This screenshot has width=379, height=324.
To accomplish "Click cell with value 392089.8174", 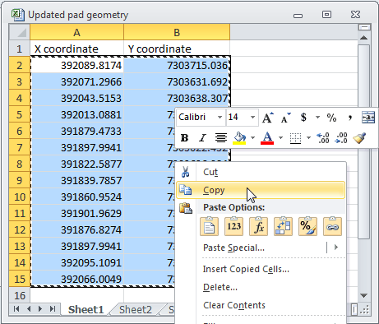I will coord(76,65).
